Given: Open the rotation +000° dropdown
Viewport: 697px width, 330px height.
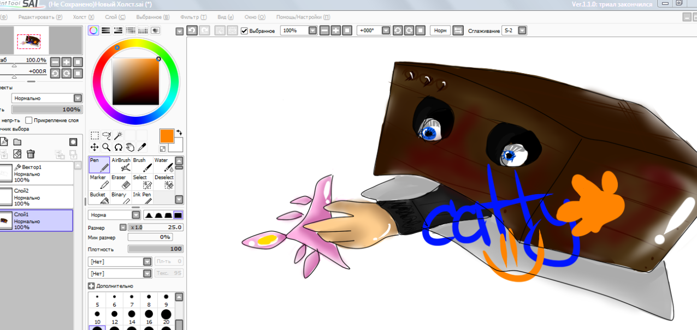Looking at the screenshot, I should coord(386,31).
